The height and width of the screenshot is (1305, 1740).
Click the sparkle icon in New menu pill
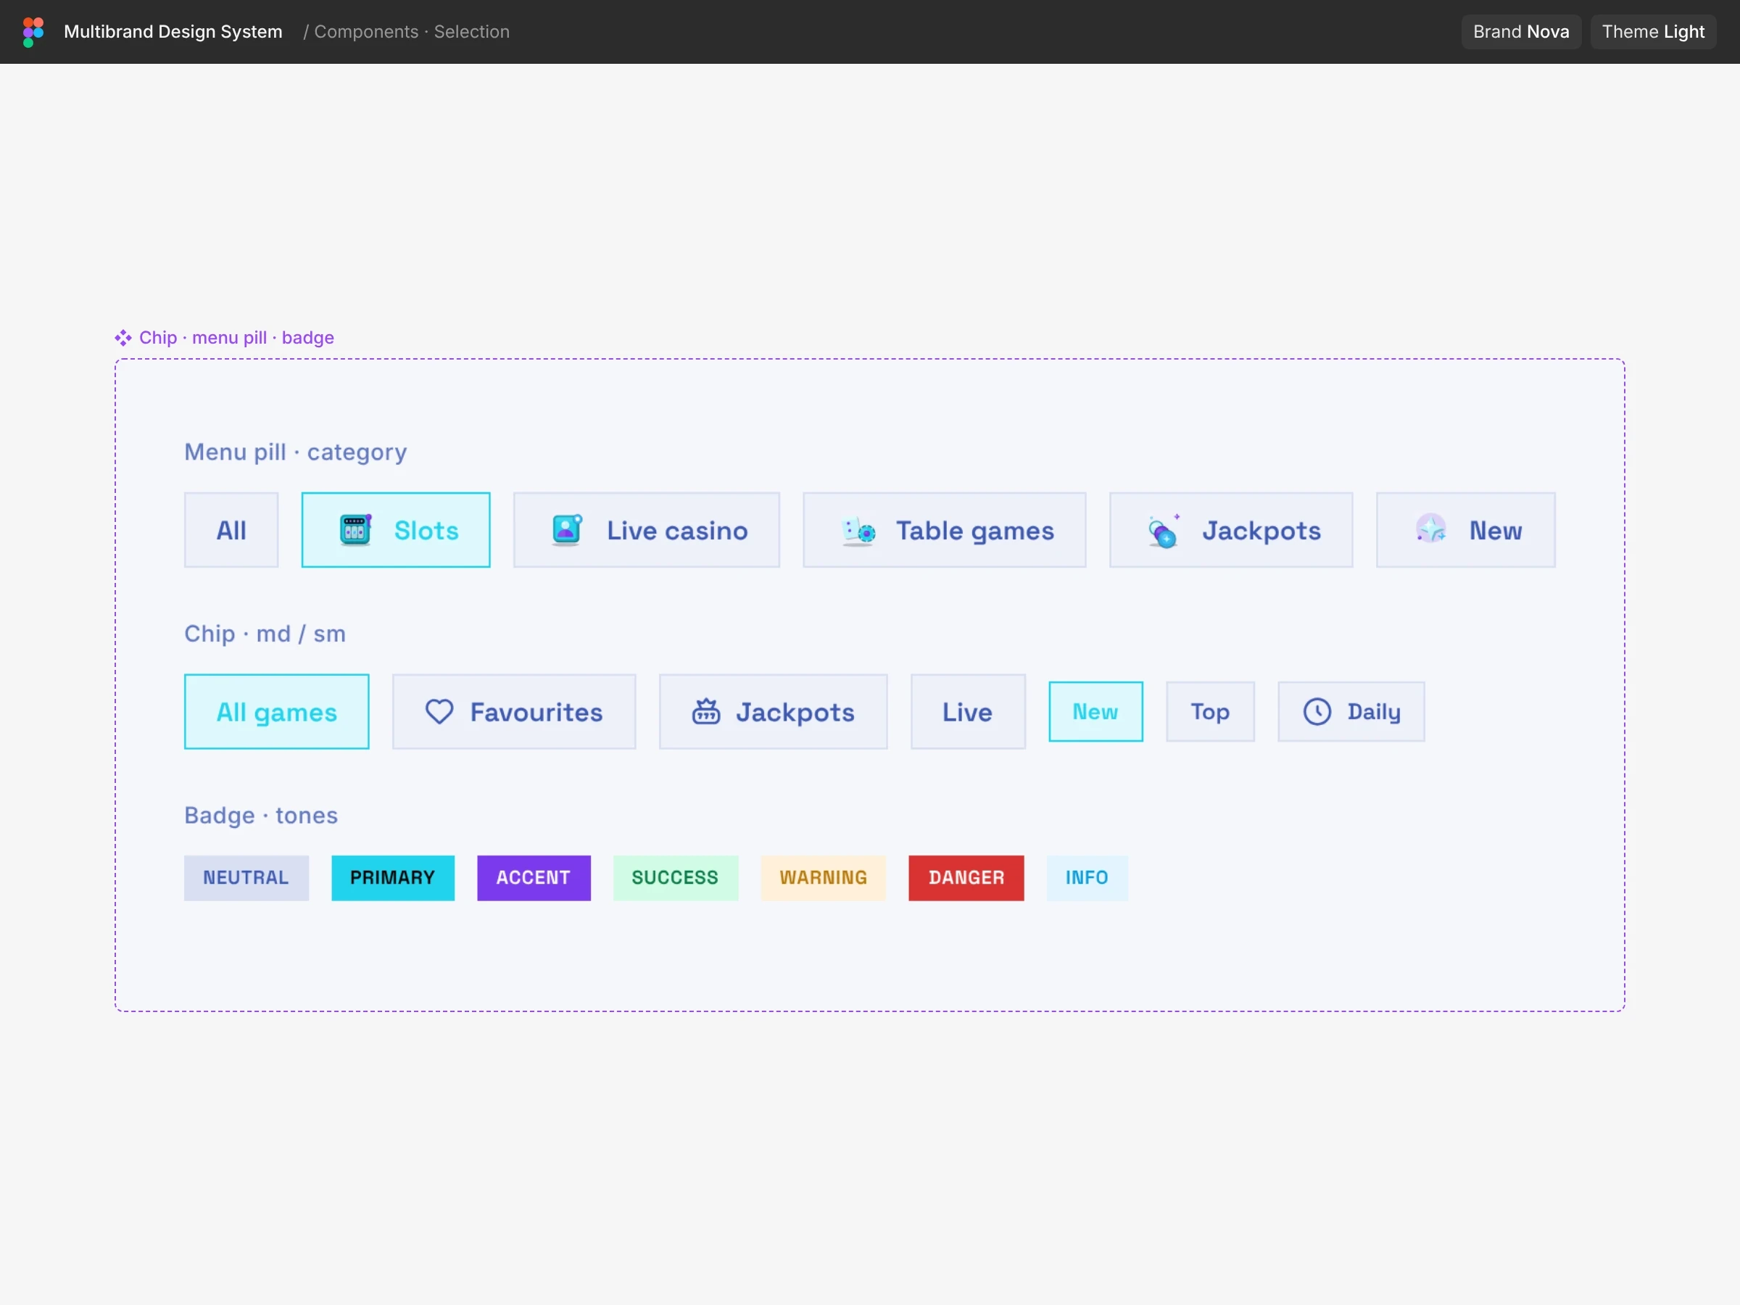1431,530
